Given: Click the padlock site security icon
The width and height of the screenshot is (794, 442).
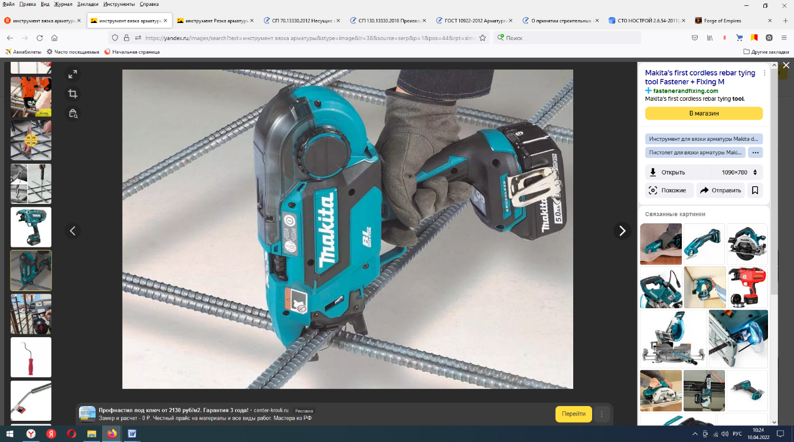Looking at the screenshot, I should click(126, 38).
